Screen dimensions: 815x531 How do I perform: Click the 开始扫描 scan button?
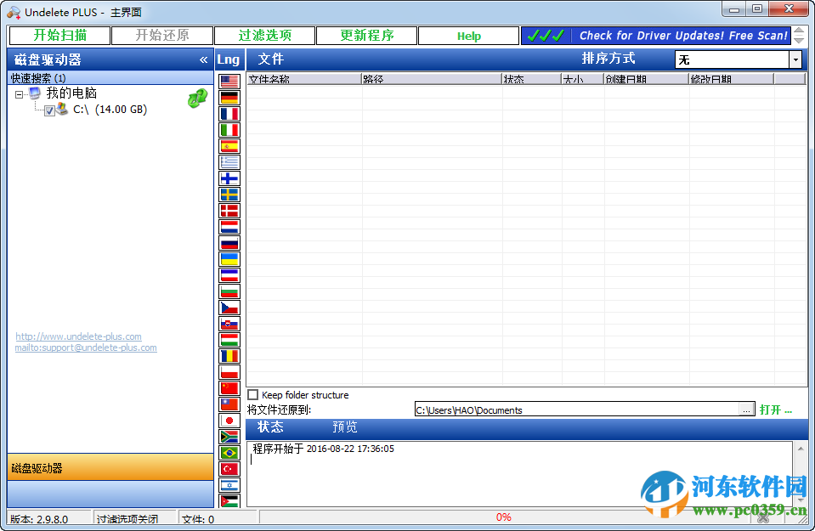(59, 35)
